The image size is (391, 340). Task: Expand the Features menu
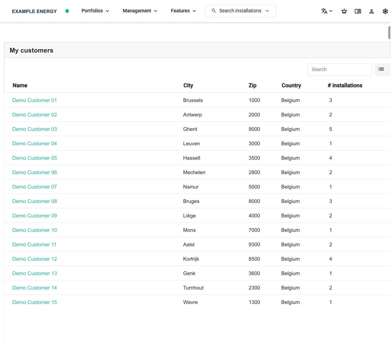click(183, 11)
